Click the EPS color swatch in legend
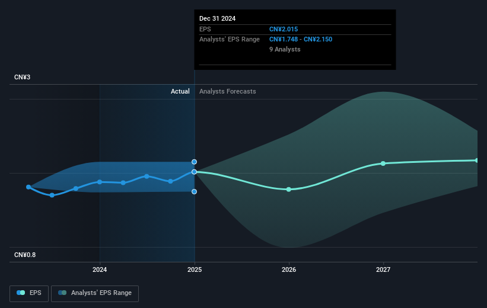 tap(21, 293)
